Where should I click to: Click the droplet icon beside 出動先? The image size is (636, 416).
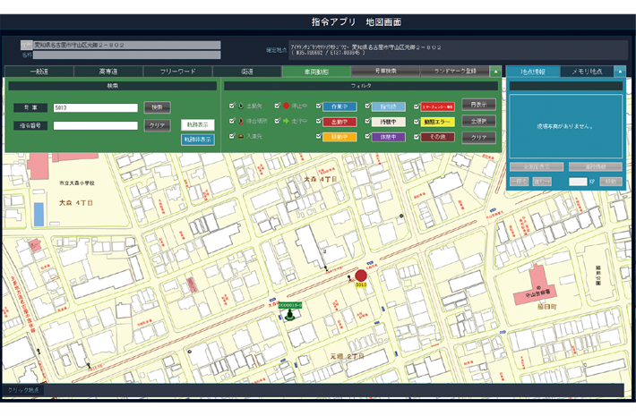[241, 106]
